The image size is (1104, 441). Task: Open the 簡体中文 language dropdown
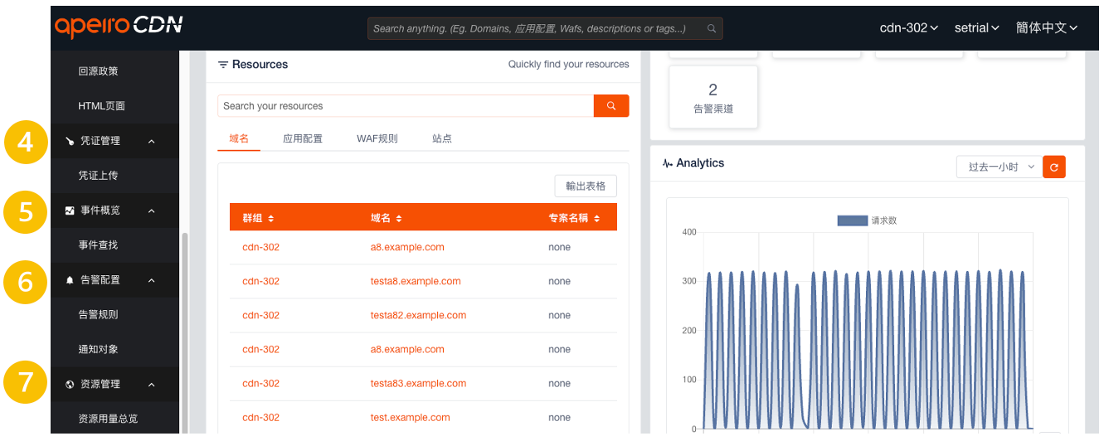tap(1046, 28)
